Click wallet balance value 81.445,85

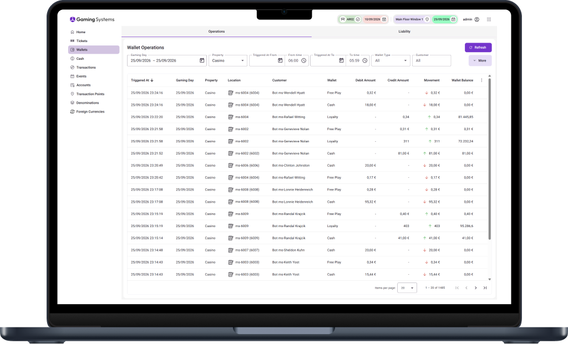(x=465, y=117)
